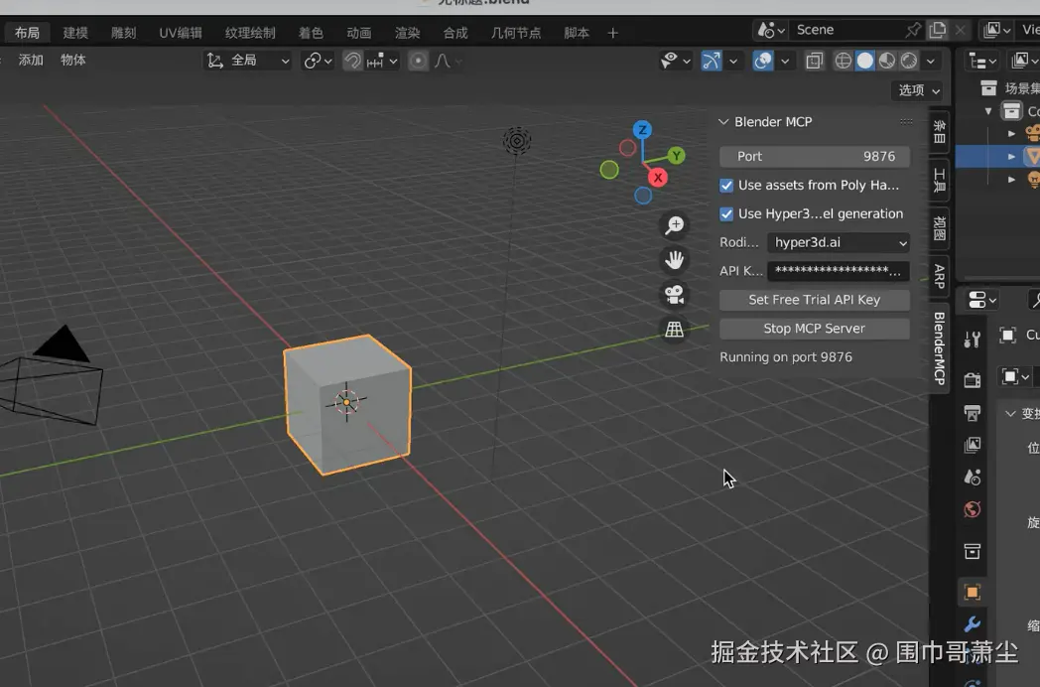
Task: Open the View Layer properties tab
Action: 973,445
